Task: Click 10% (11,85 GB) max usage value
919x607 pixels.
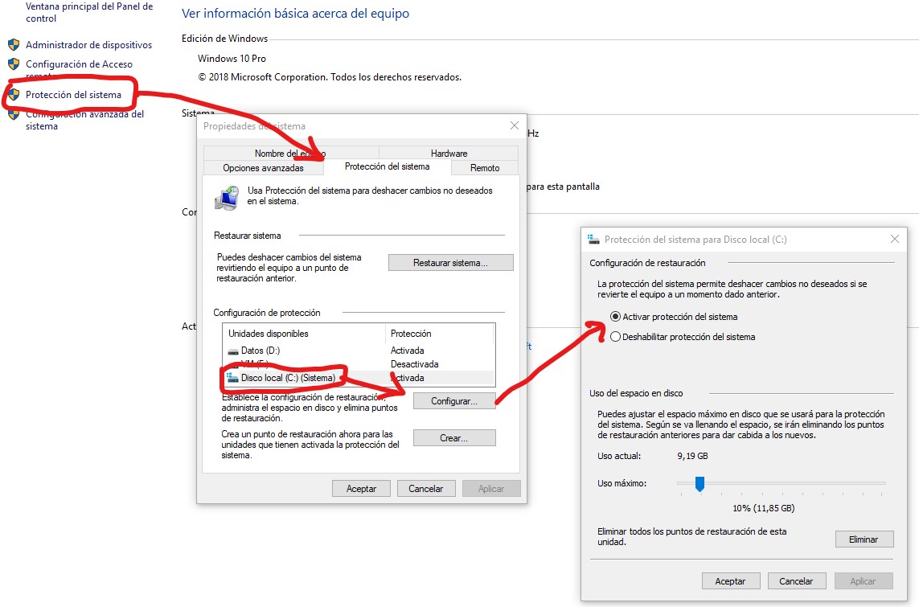Action: point(763,508)
